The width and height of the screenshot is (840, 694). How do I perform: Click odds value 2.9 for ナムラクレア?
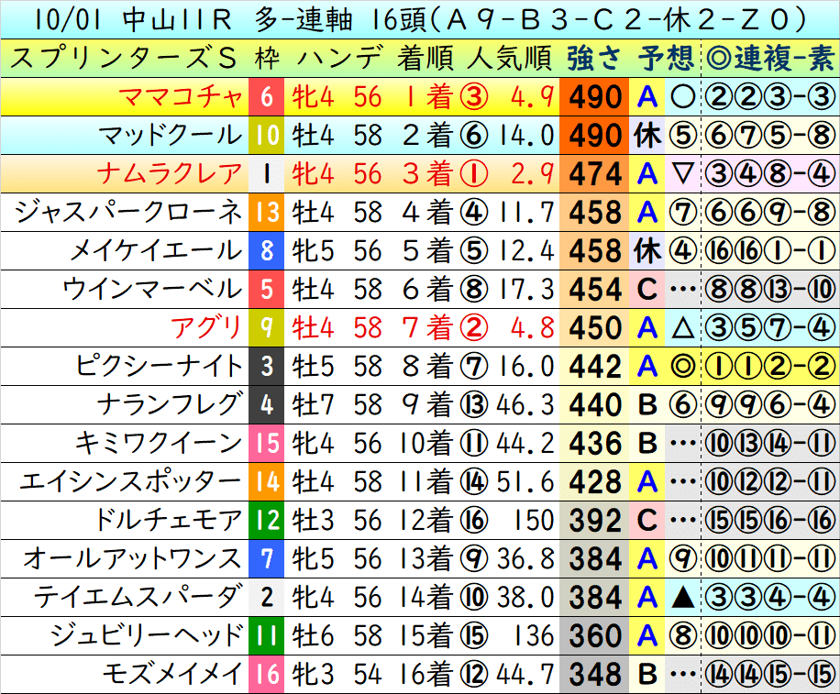pos(532,174)
